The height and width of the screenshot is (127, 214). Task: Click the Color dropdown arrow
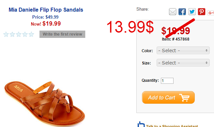pyautogui.click(x=206, y=51)
